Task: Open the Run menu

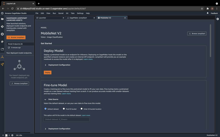Action: 54,13
